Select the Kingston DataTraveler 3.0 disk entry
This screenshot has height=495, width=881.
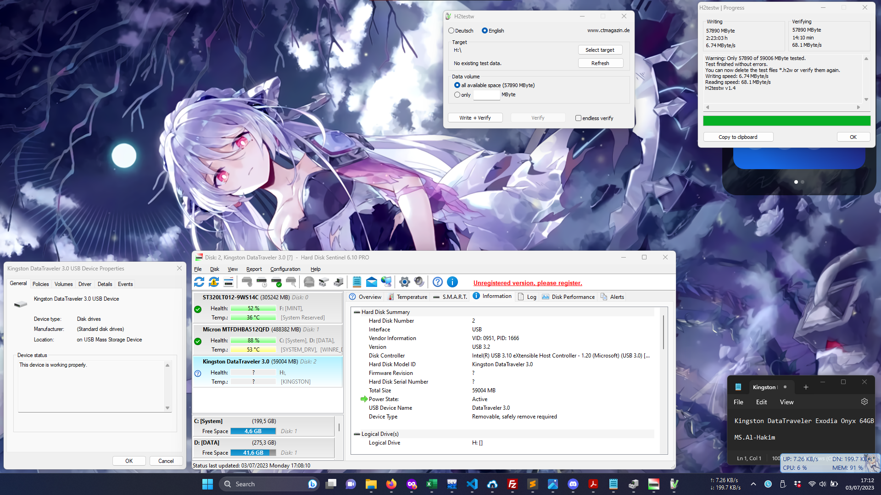click(268, 372)
